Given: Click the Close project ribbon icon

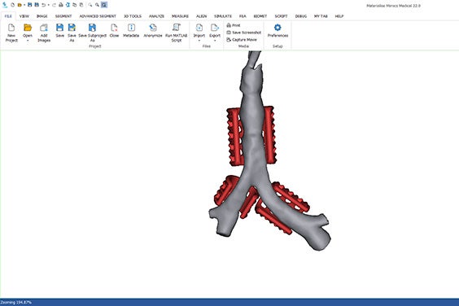Looking at the screenshot, I should click(114, 28).
